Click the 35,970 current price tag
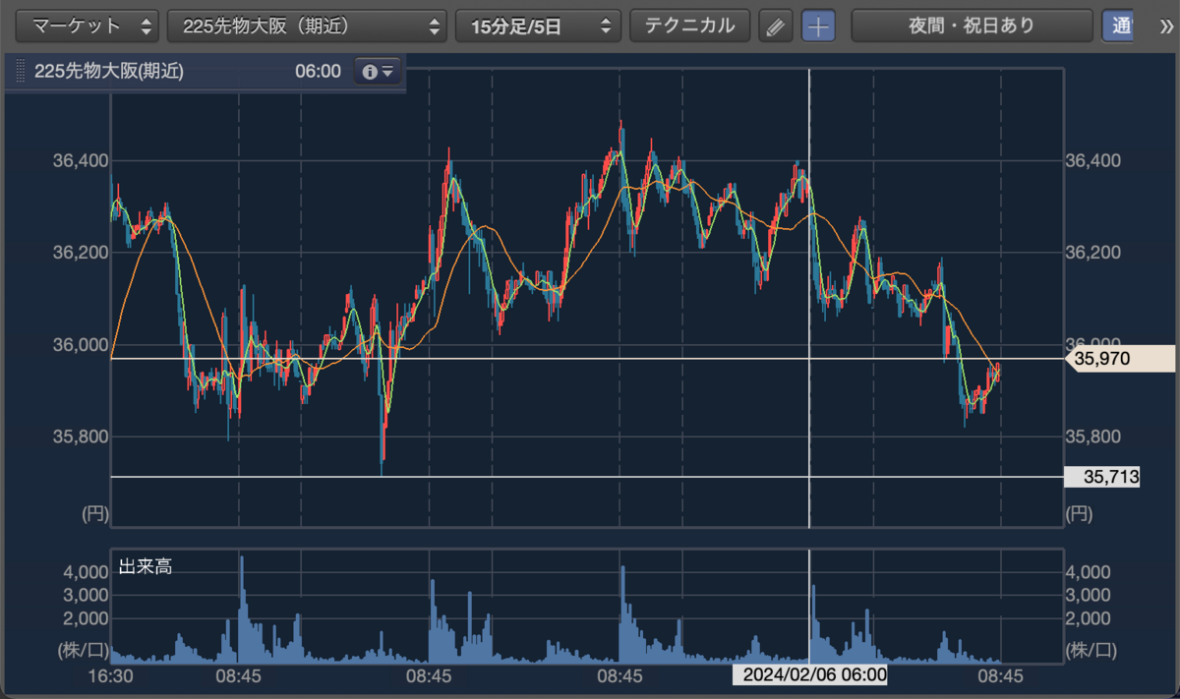This screenshot has height=699, width=1180. (x=1120, y=360)
